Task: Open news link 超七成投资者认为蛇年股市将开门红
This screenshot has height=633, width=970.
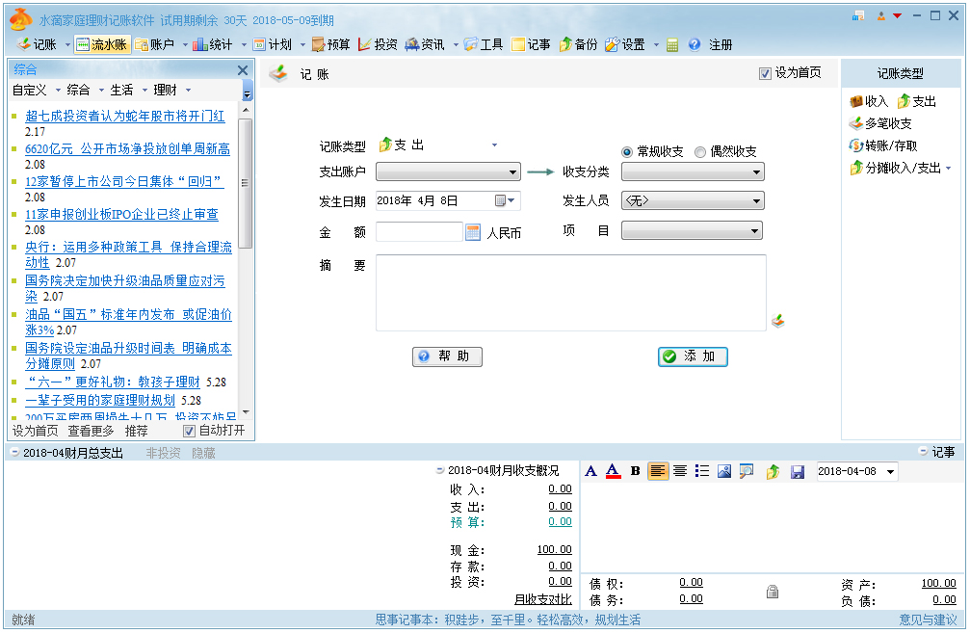Action: point(125,116)
